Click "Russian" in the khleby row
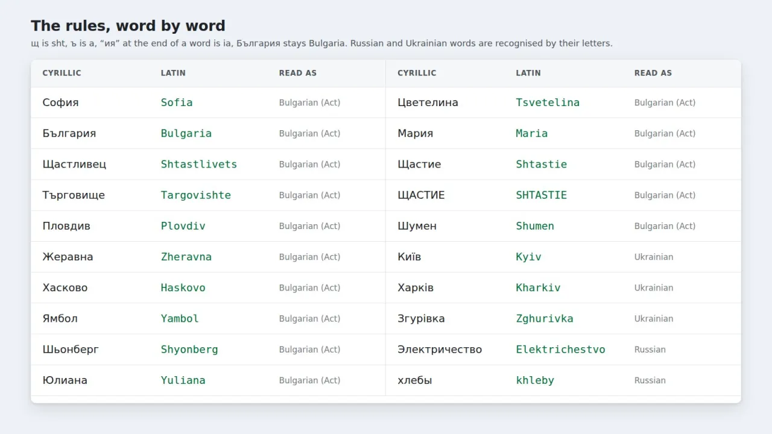 tap(650, 380)
